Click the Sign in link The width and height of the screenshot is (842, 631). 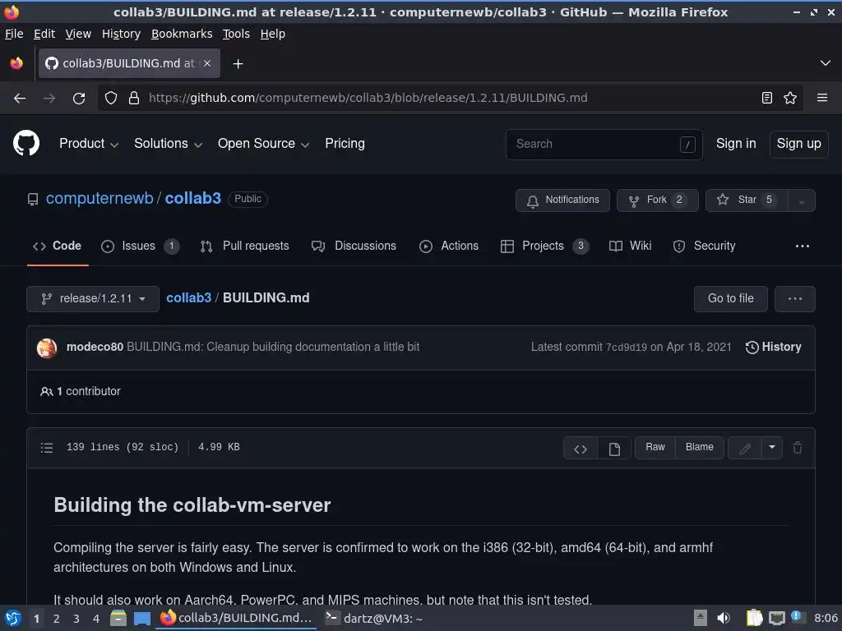(736, 144)
